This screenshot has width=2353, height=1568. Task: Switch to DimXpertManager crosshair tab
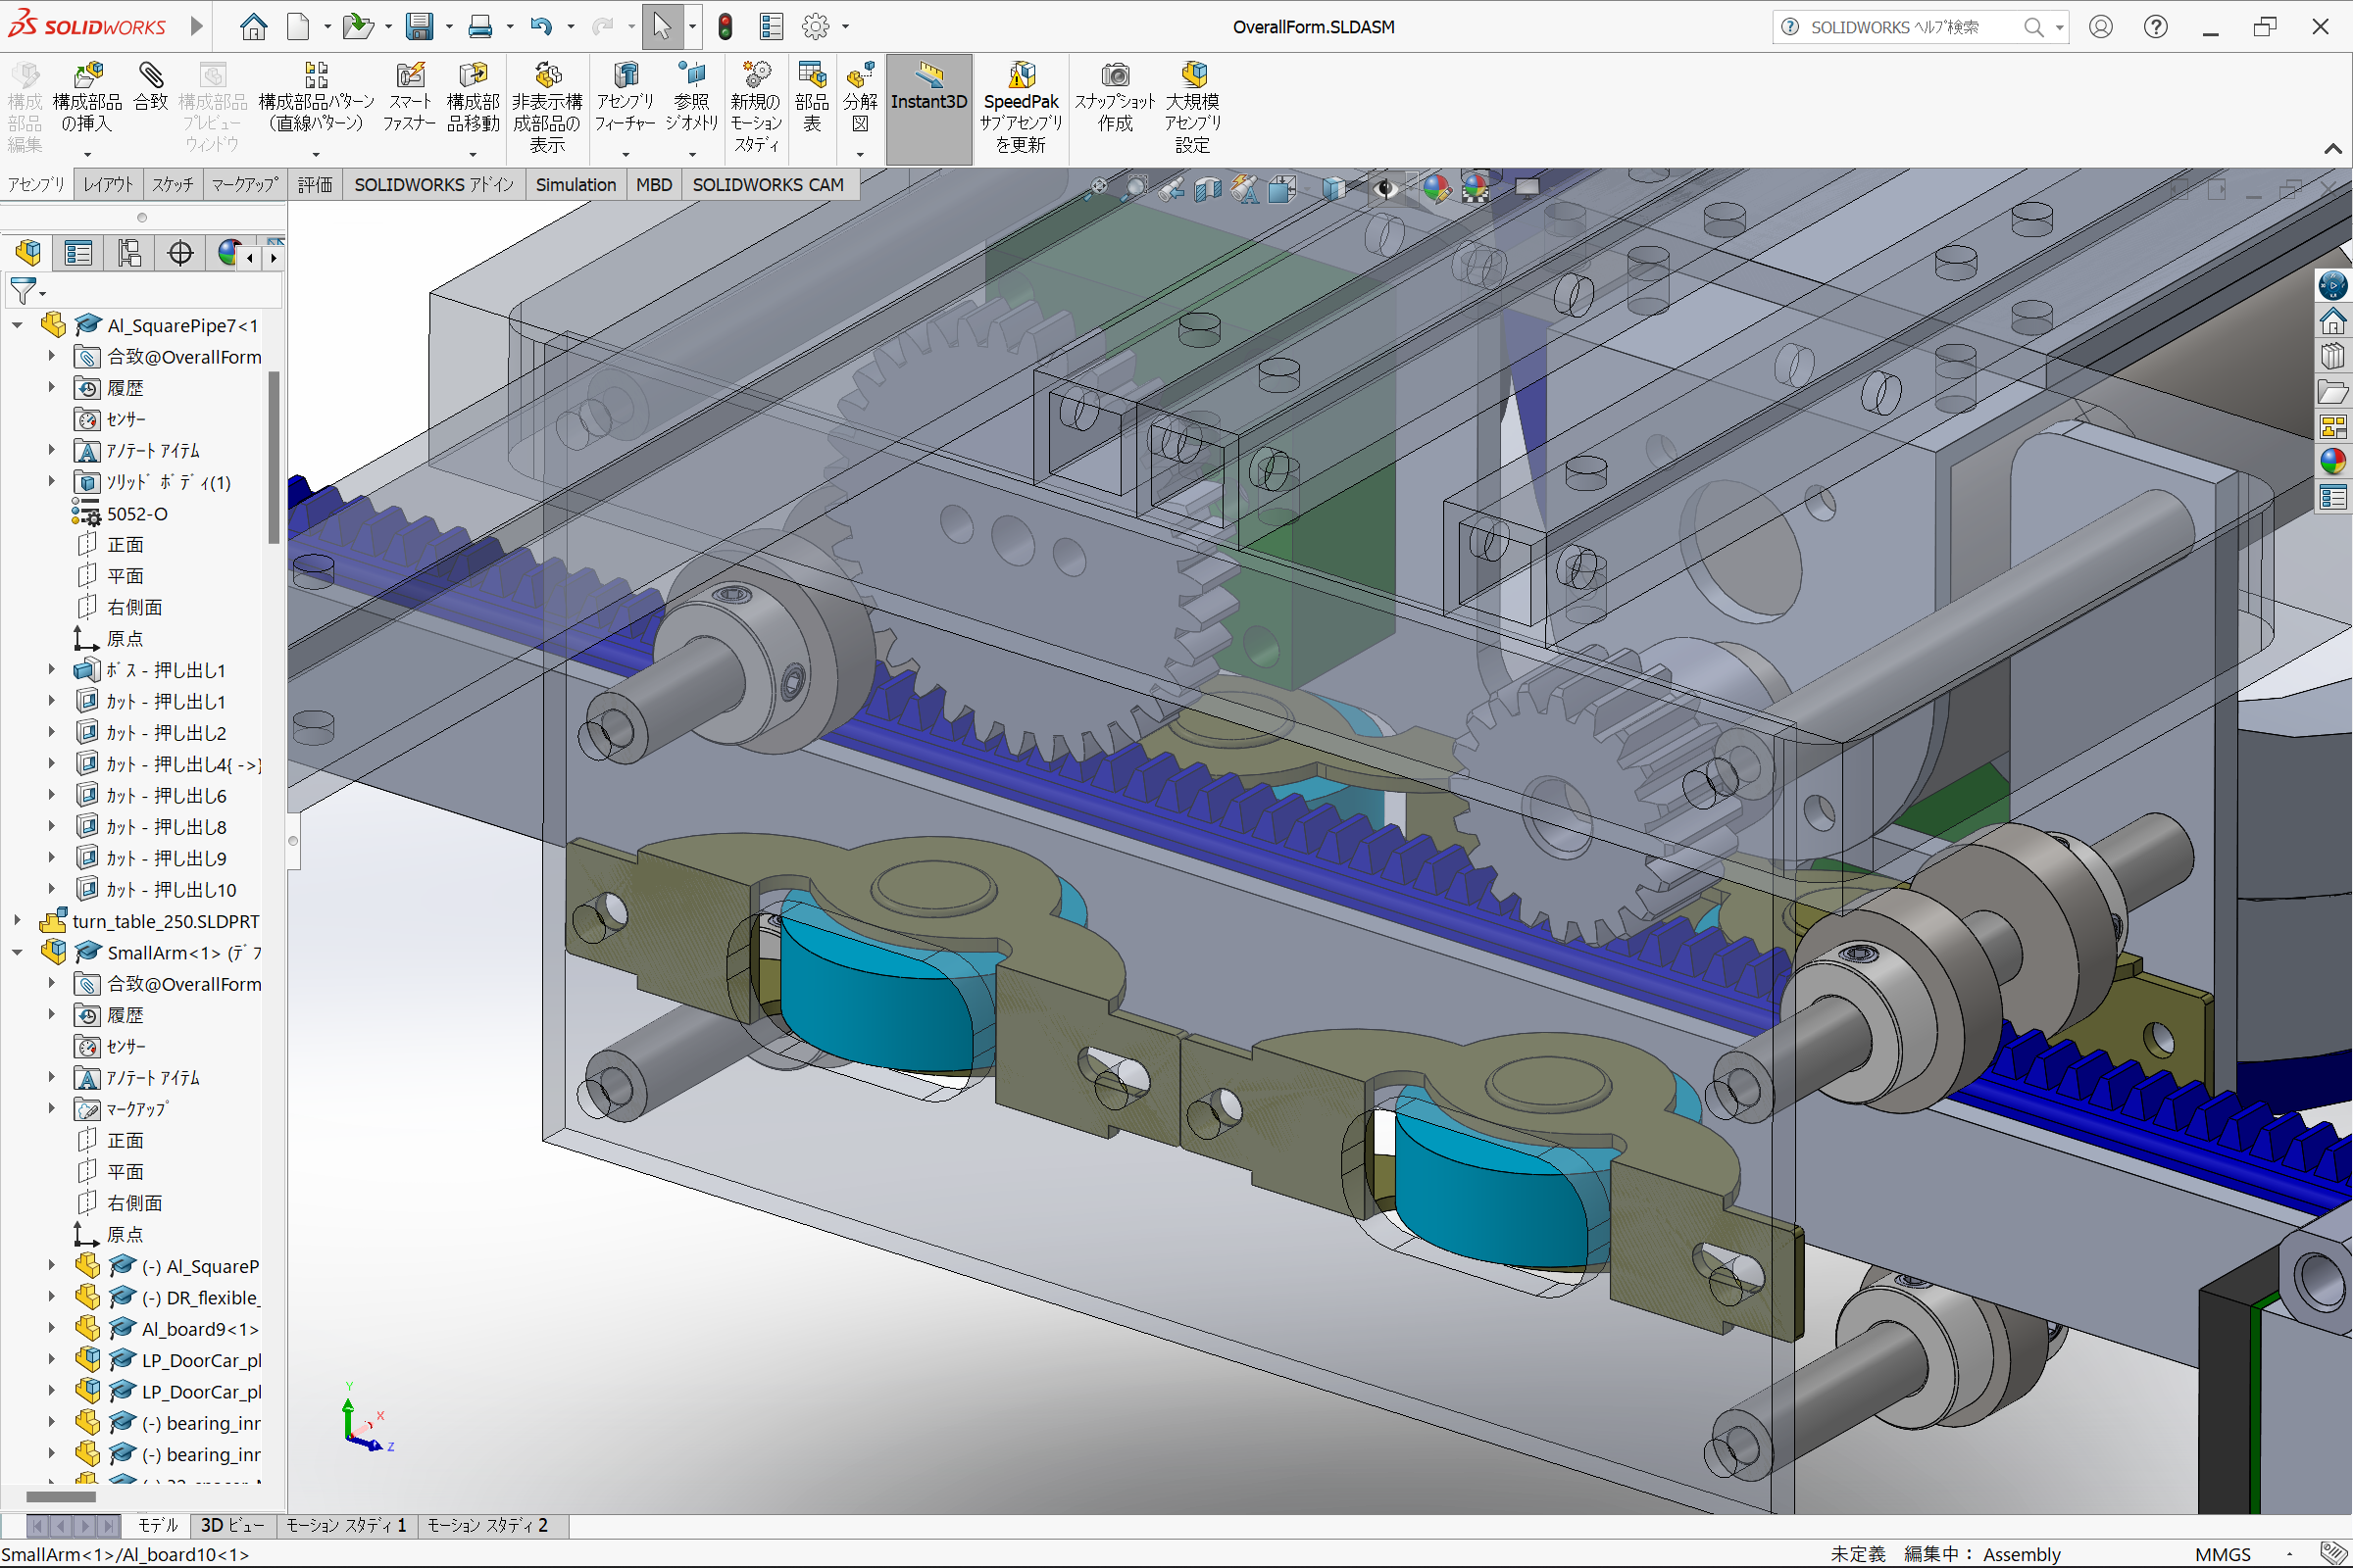[180, 253]
